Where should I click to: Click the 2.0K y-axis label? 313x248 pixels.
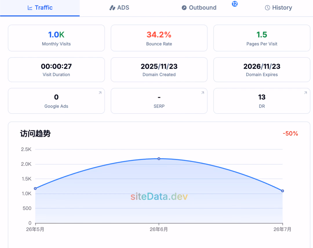click(26, 164)
